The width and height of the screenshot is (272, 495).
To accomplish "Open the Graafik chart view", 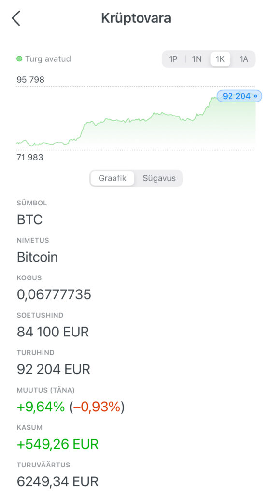I will pyautogui.click(x=113, y=178).
